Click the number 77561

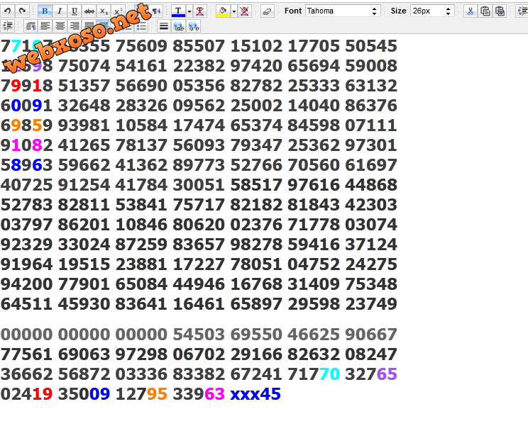26,354
